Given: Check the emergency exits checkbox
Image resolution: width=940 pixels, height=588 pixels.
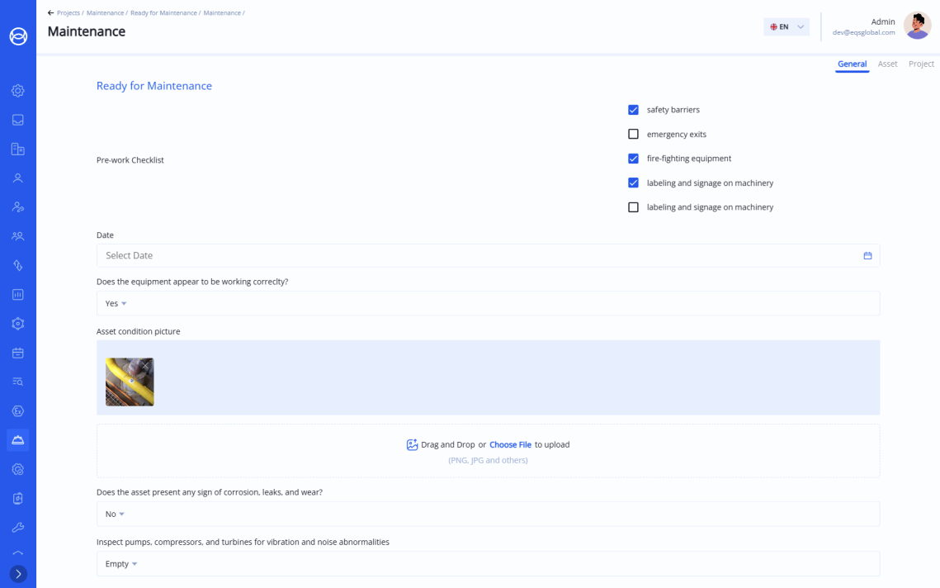Looking at the screenshot, I should pyautogui.click(x=633, y=134).
